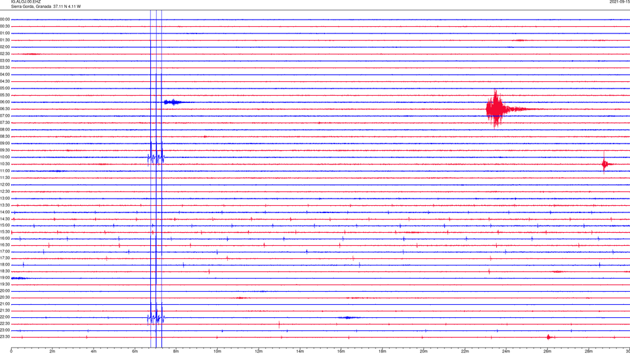
Task: Click the 15:30 time label
Action: tap(5, 231)
